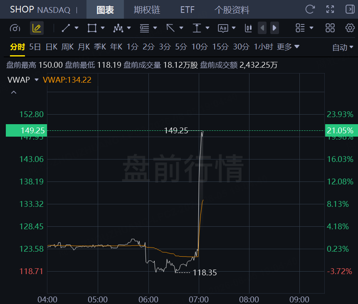Switch to the 图表 tab
The image size is (358, 304).
pos(105,10)
